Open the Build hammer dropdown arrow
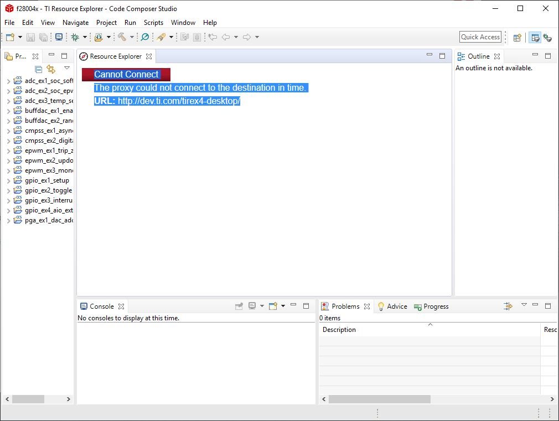 coord(132,37)
